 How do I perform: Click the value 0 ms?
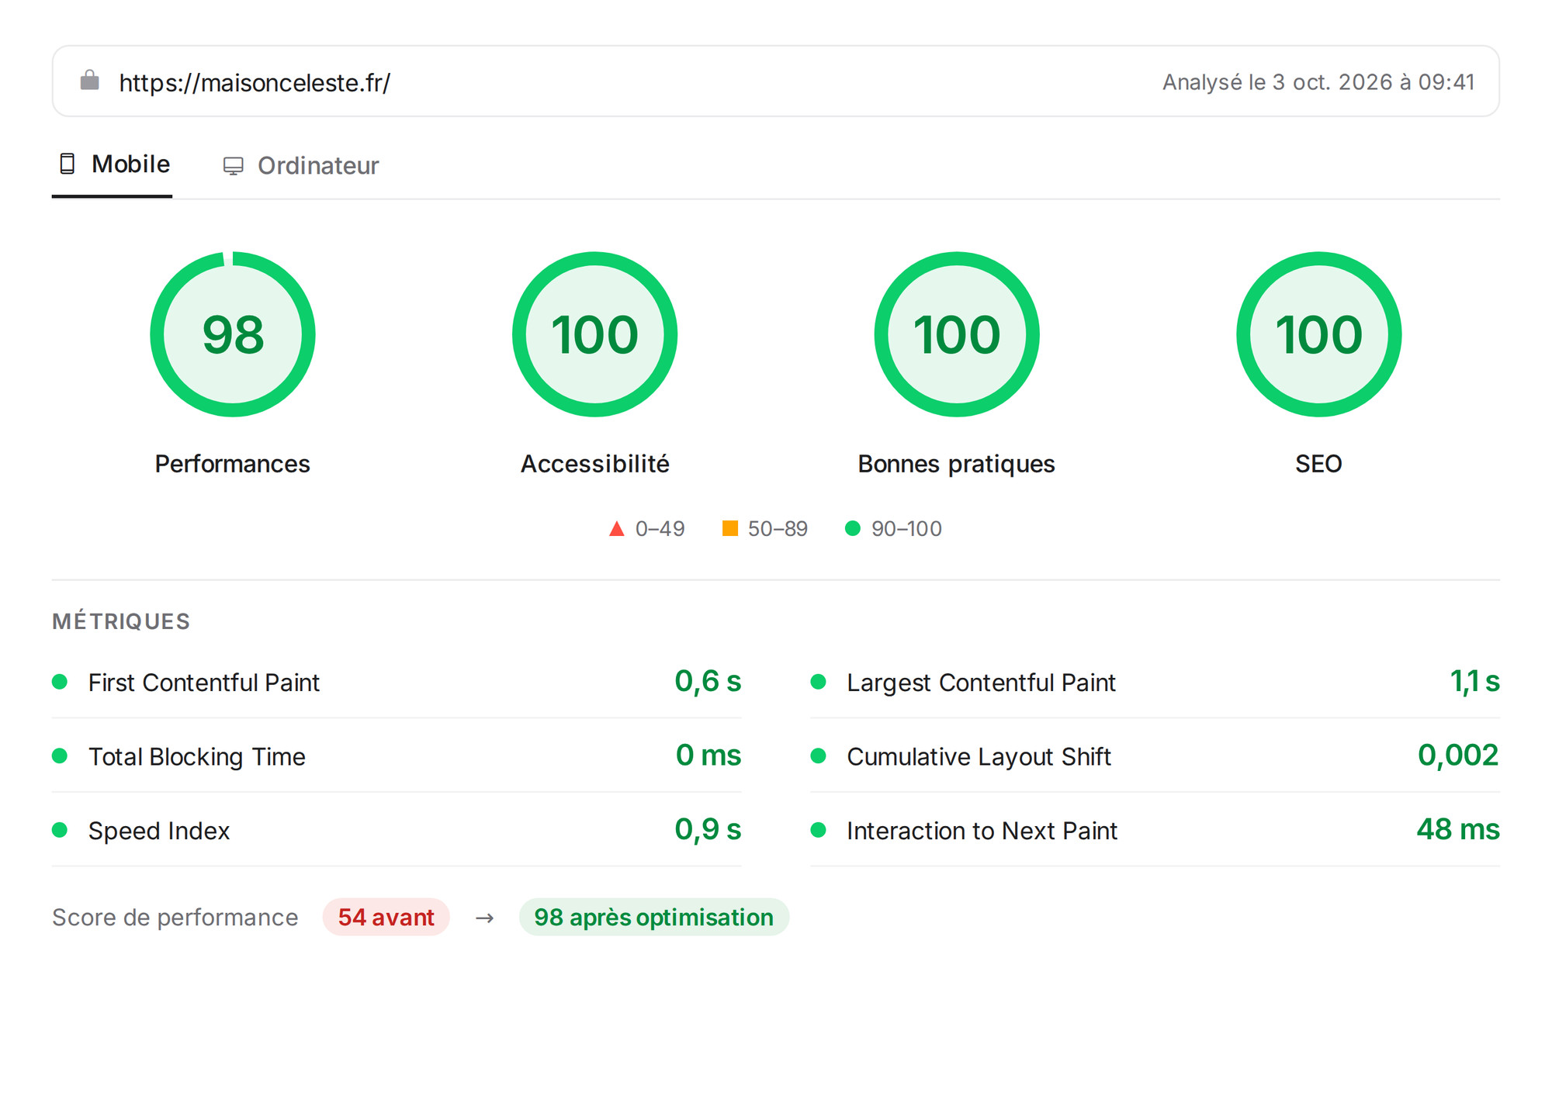[708, 756]
